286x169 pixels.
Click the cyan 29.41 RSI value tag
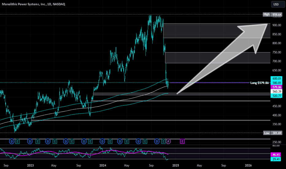tap(276, 159)
